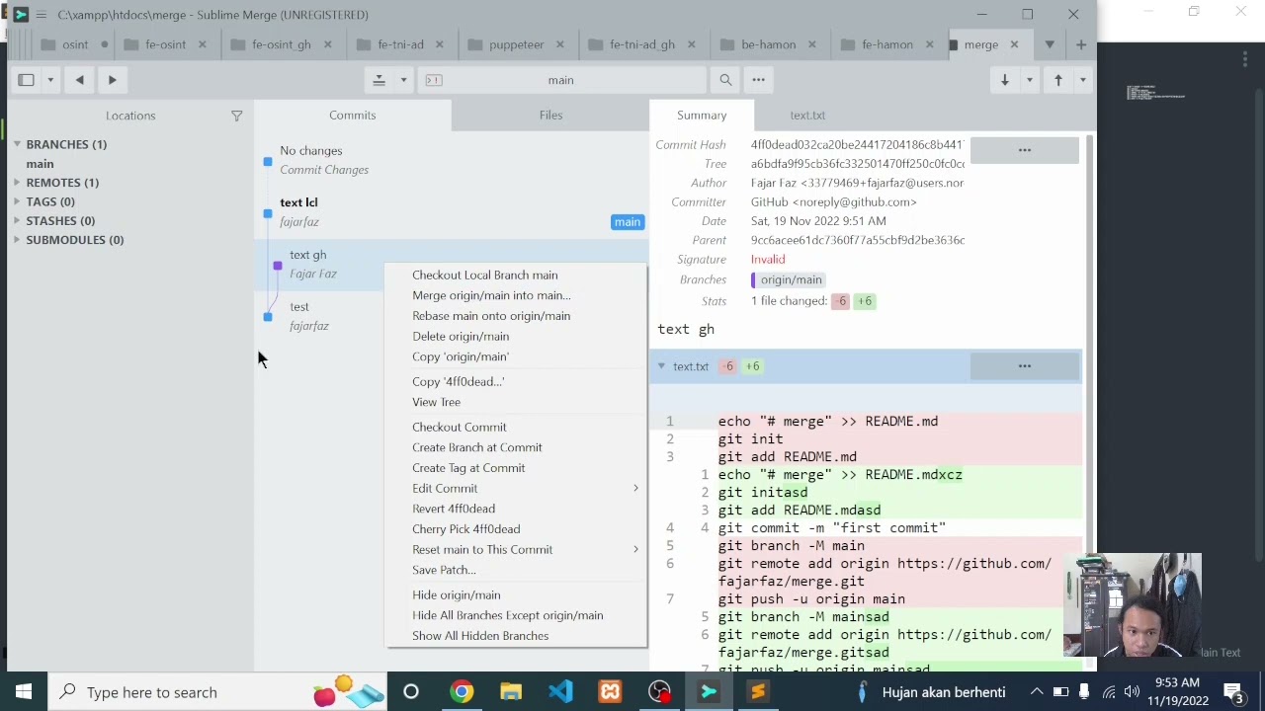Open Visual Studio Code from the taskbar
The image size is (1265, 711).
[x=560, y=692]
